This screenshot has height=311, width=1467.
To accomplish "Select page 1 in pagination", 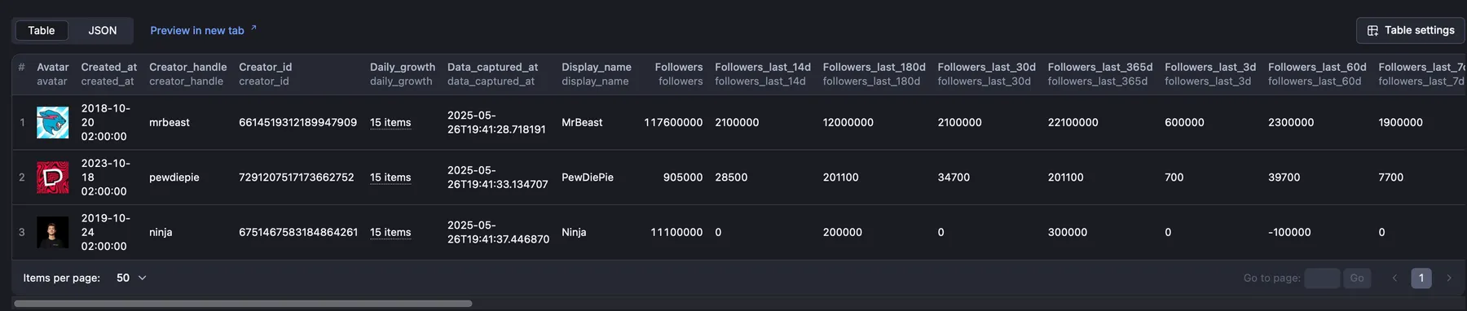I will tap(1421, 278).
